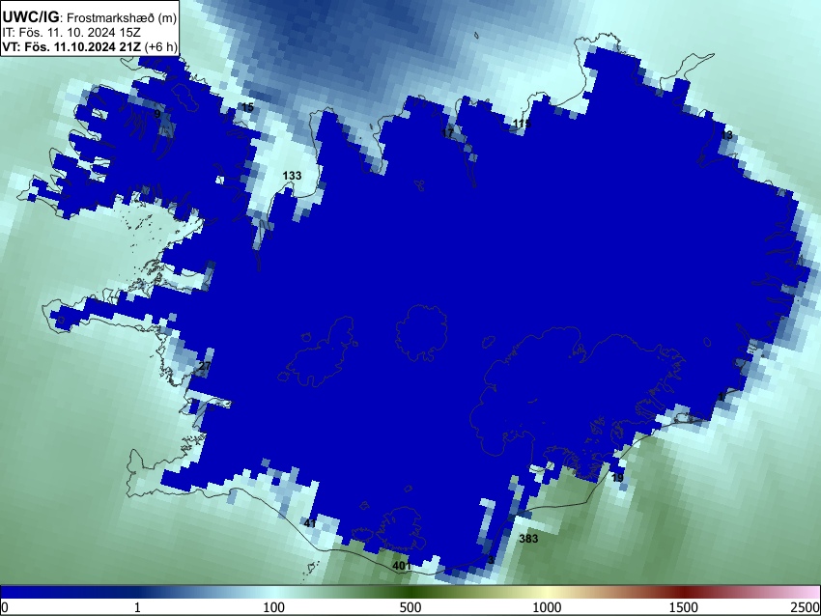Click the color scale bar below the map

coord(410,592)
